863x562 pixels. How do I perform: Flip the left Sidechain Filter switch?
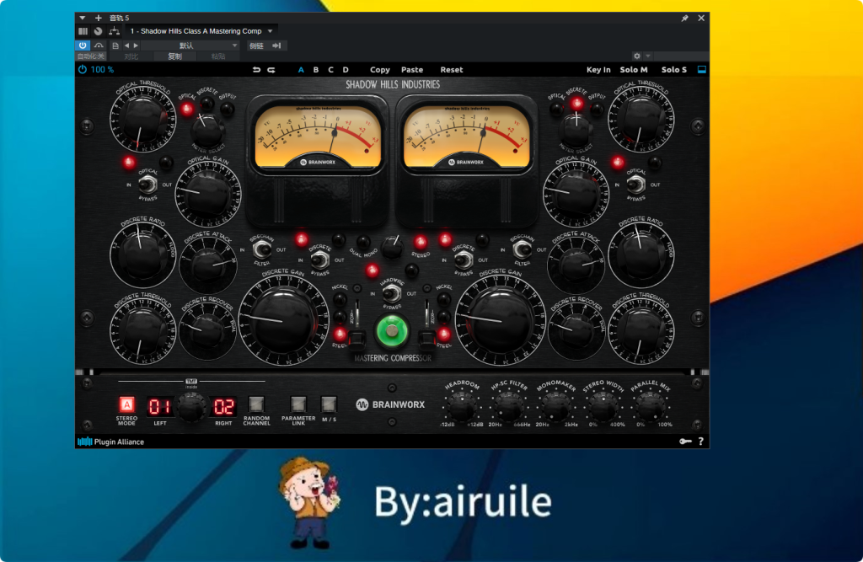pos(262,250)
